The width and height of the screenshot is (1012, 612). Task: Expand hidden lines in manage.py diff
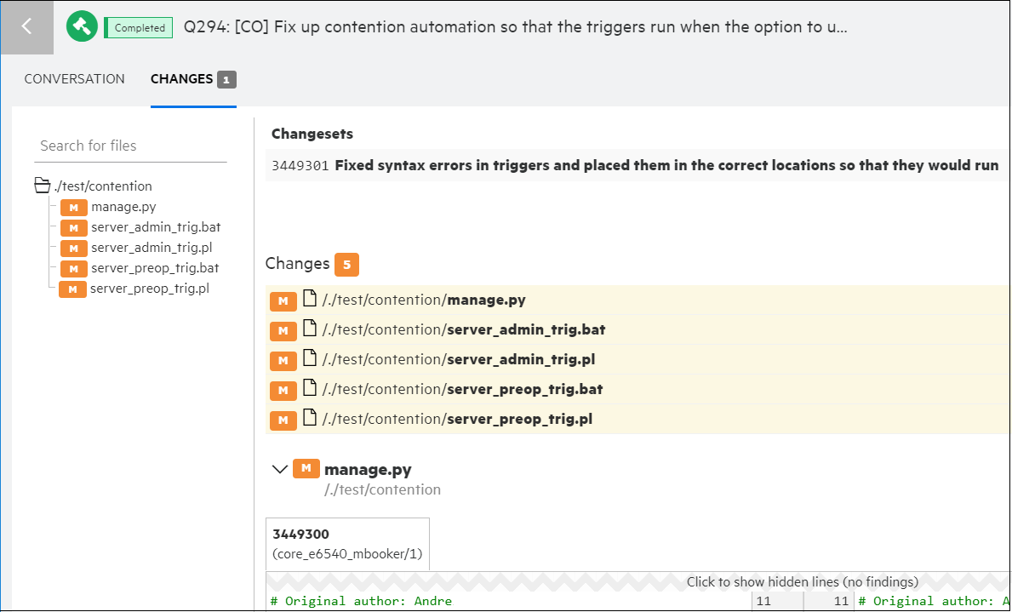point(802,582)
